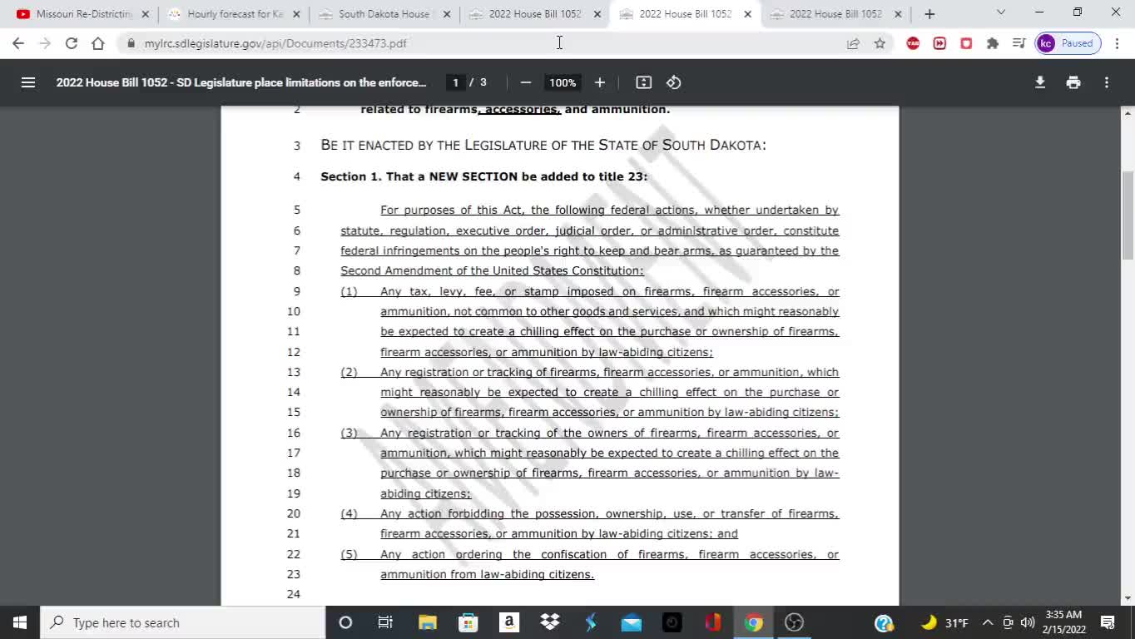Viewport: 1135px width, 639px height.
Task: Click the Windows taskbar search box
Action: pyautogui.click(x=182, y=622)
